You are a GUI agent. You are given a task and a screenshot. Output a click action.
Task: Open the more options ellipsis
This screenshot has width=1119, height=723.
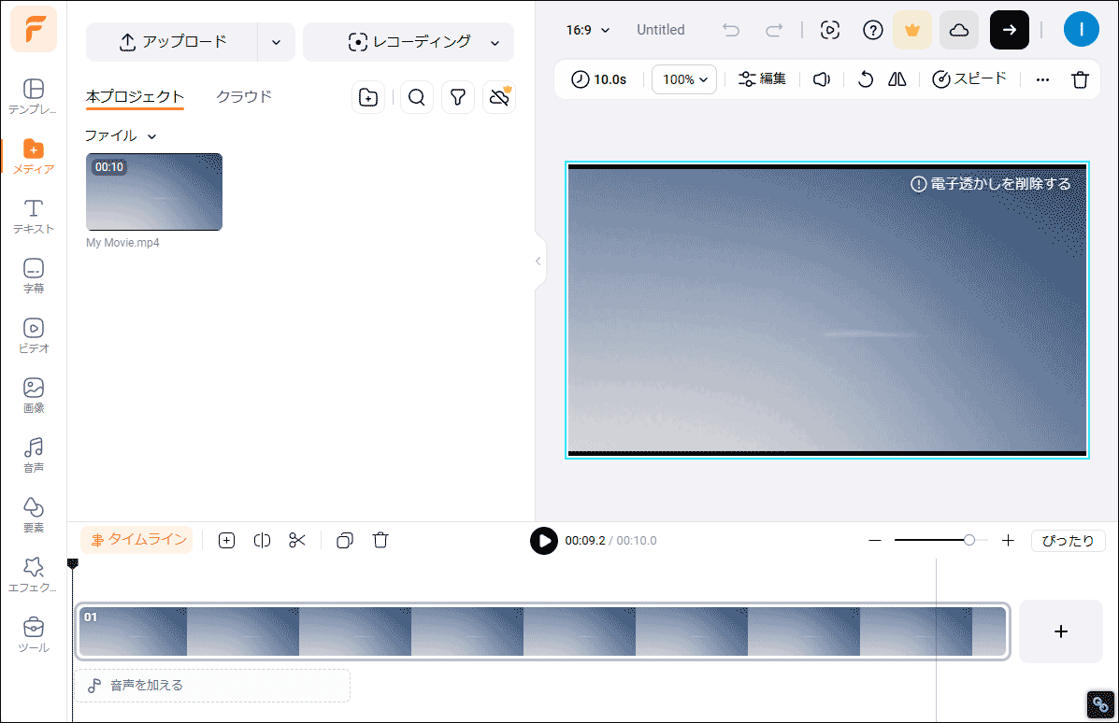(x=1042, y=79)
